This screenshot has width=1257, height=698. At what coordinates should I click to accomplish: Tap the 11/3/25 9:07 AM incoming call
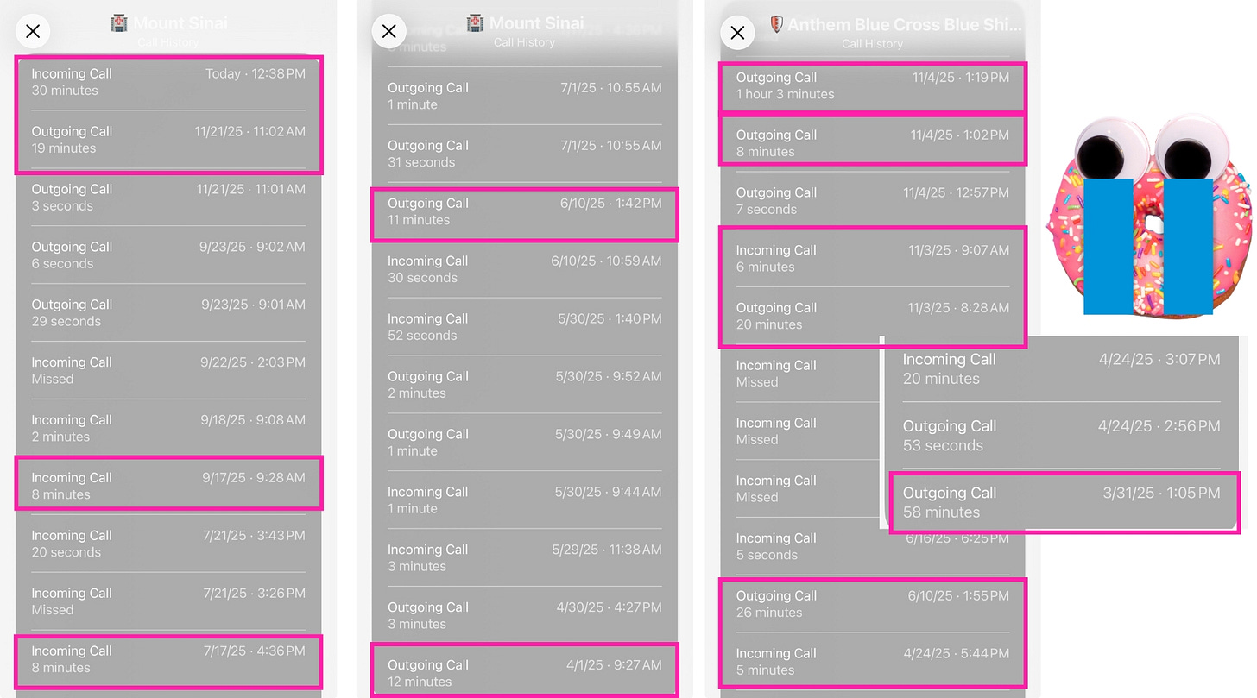tap(873, 259)
